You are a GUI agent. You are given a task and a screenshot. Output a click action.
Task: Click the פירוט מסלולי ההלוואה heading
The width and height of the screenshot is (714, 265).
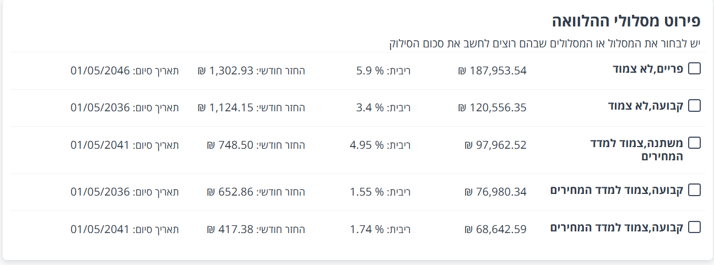(626, 21)
